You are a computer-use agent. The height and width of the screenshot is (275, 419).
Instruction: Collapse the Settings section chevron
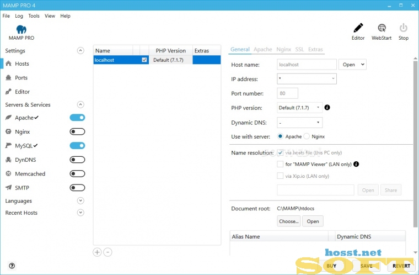coord(80,51)
